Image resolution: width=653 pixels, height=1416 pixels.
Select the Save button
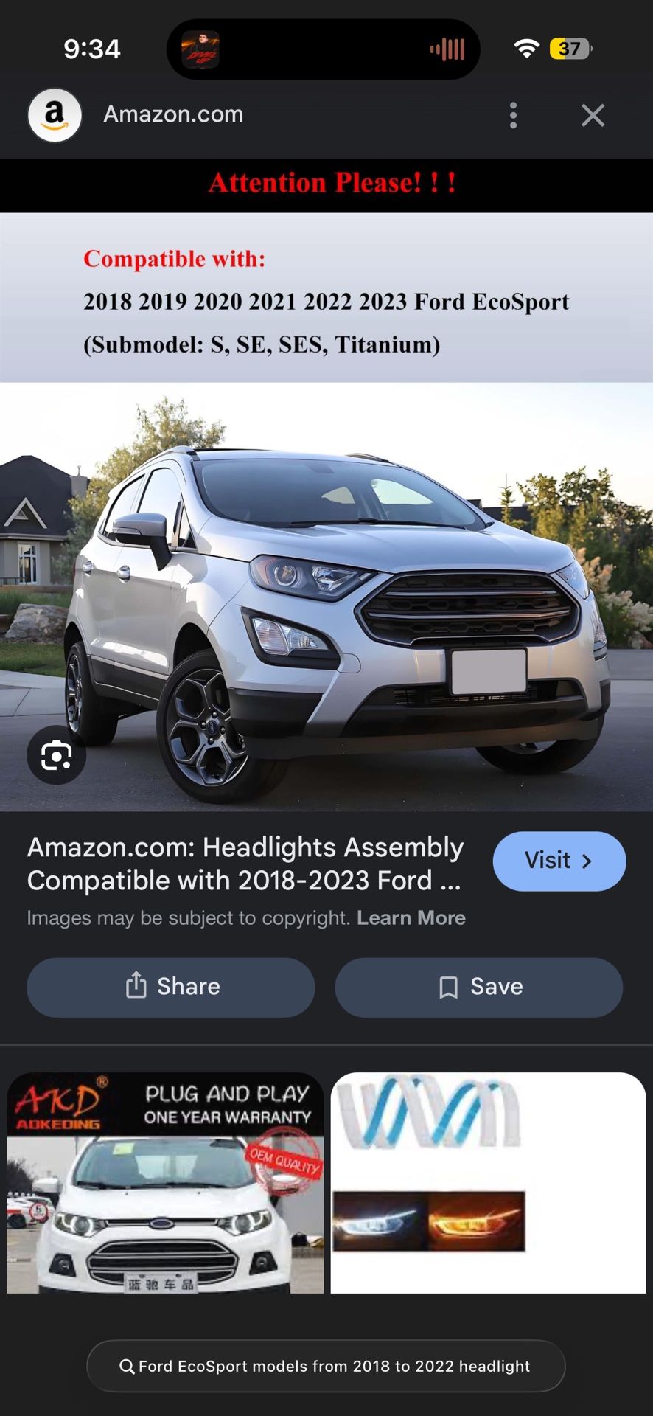479,988
